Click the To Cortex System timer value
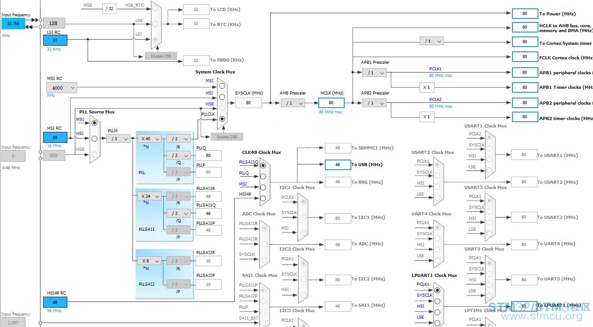Screen dimensions: 593x327 point(525,42)
